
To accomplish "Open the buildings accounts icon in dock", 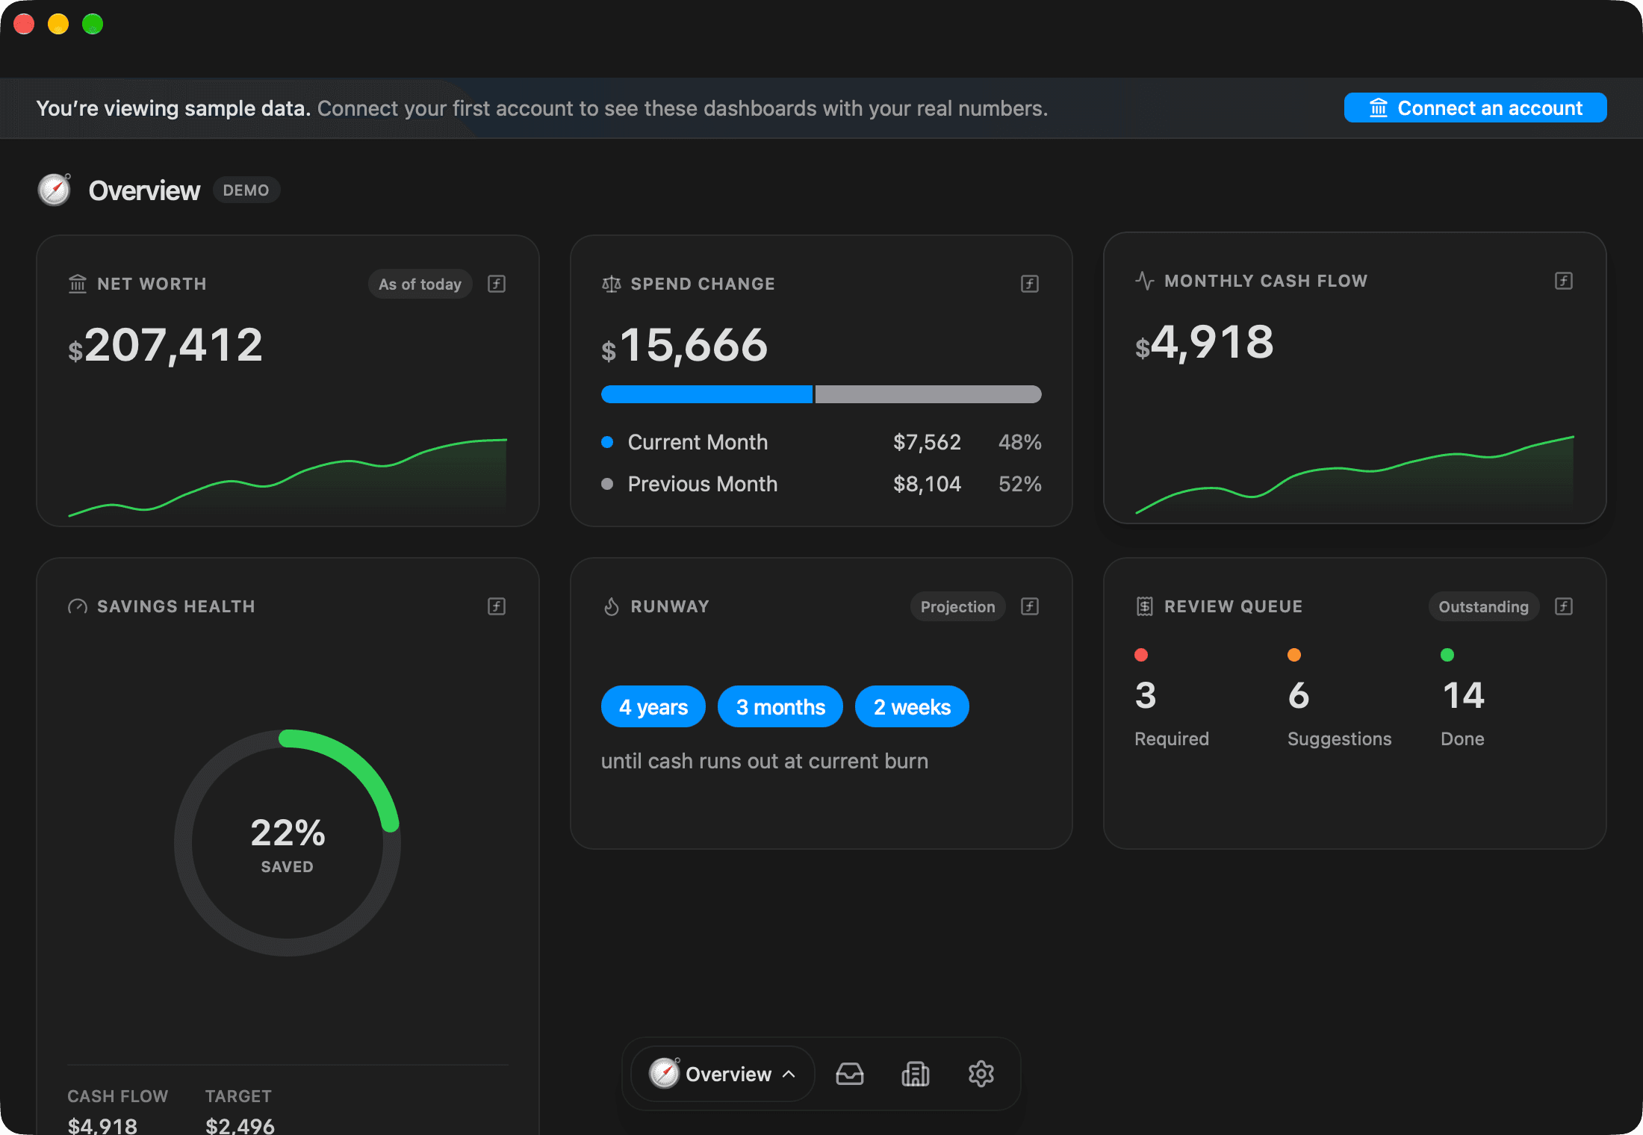I will pos(916,1074).
